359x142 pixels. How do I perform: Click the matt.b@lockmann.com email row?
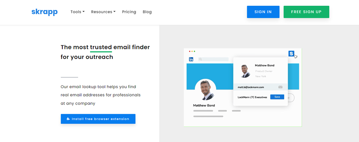(260, 87)
